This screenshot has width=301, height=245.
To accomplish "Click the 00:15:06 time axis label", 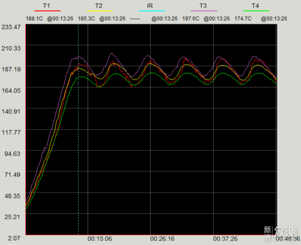I will (99, 239).
